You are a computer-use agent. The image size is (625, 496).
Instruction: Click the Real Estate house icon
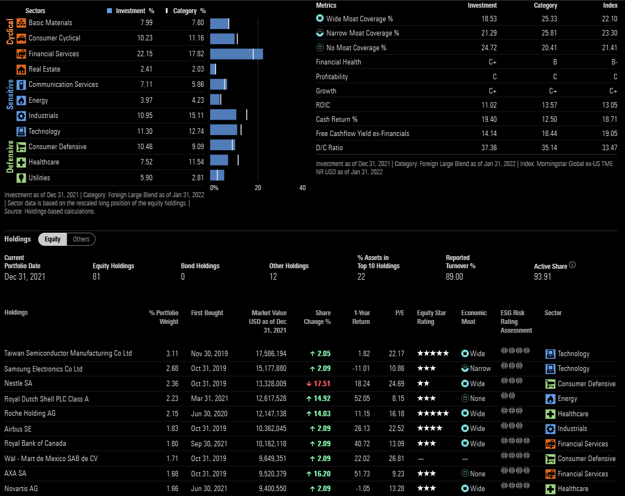pos(21,69)
